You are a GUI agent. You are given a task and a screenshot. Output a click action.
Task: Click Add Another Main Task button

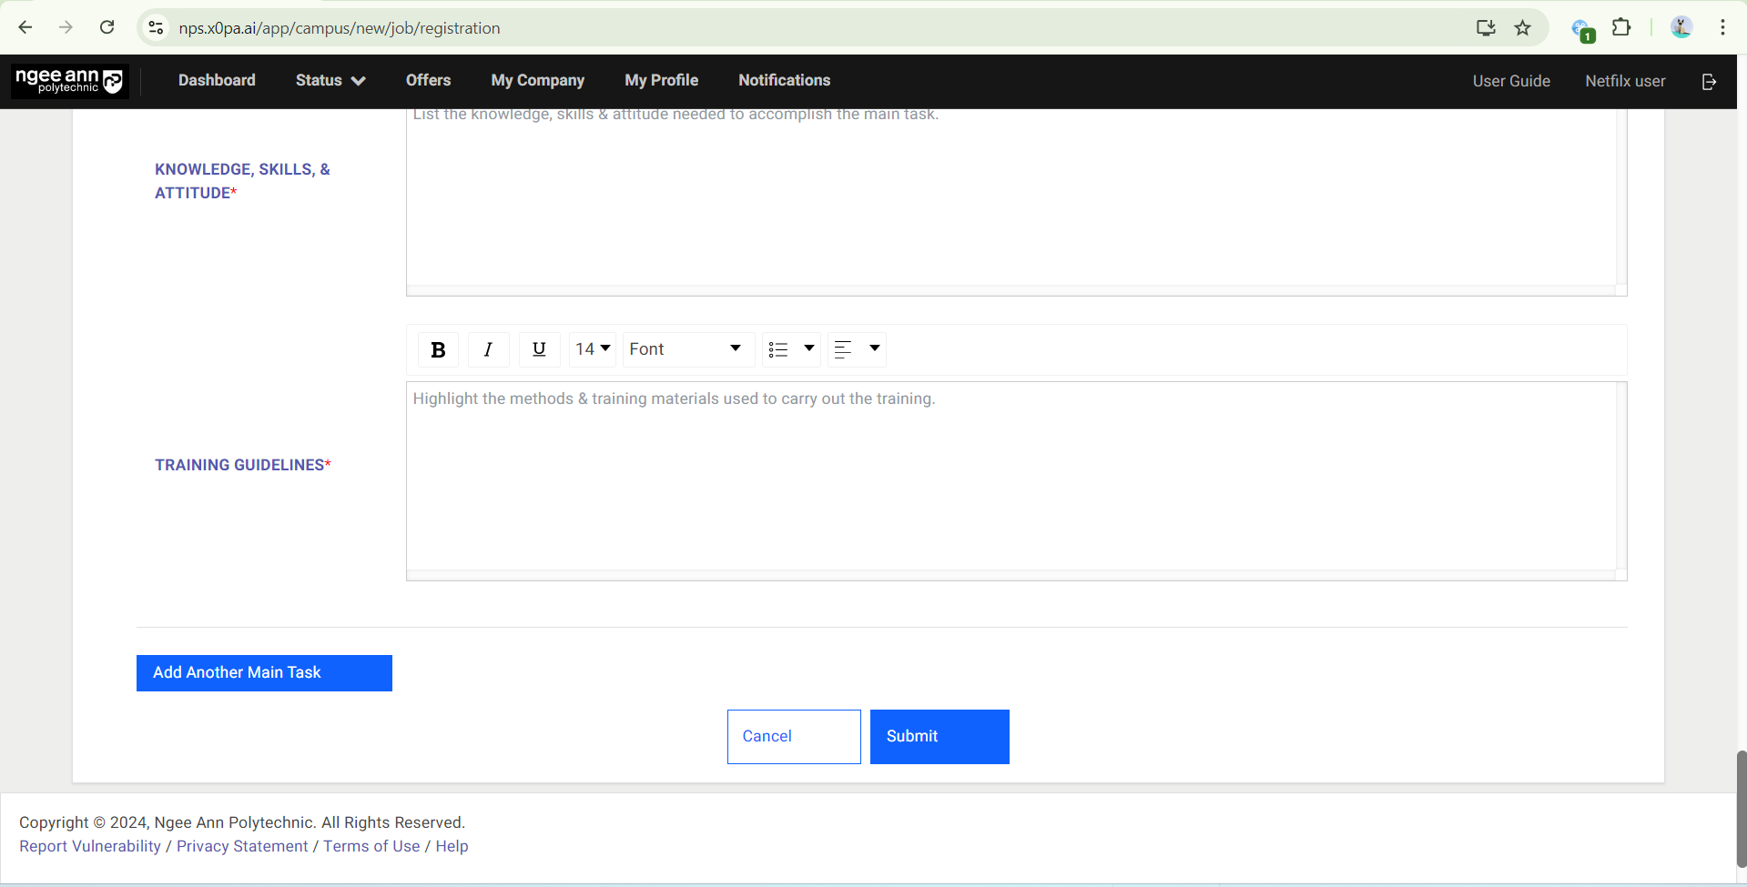(264, 673)
